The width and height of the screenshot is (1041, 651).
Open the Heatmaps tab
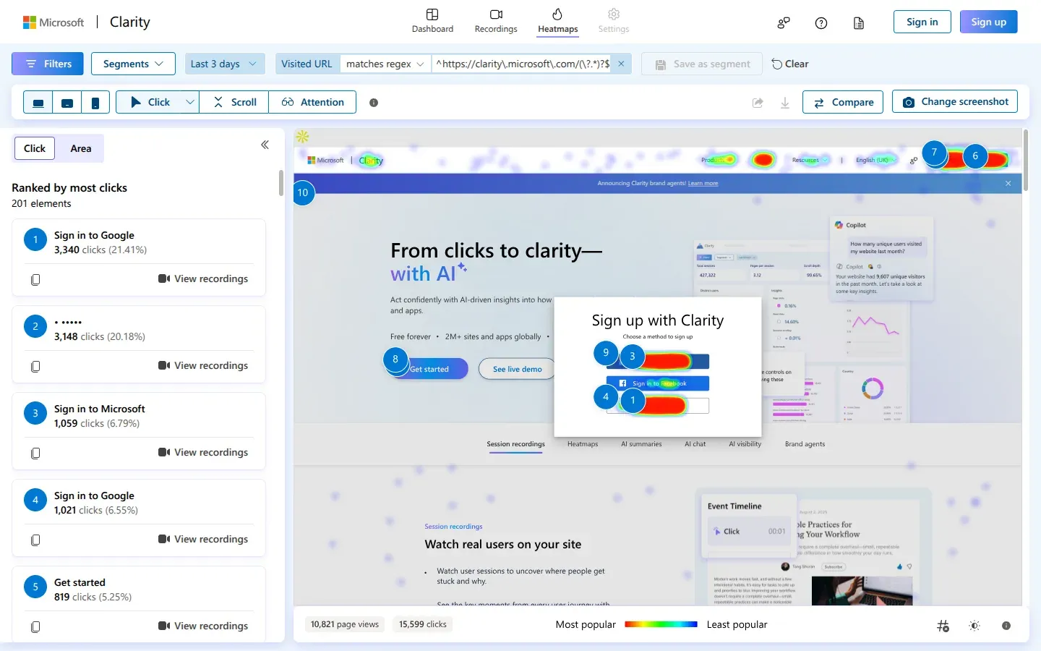557,22
